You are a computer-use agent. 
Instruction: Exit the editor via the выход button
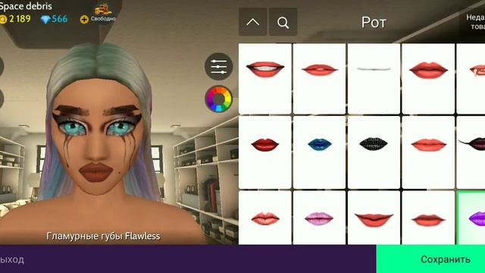(x=12, y=259)
